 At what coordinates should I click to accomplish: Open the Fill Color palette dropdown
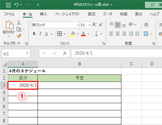pyautogui.click(x=78, y=34)
